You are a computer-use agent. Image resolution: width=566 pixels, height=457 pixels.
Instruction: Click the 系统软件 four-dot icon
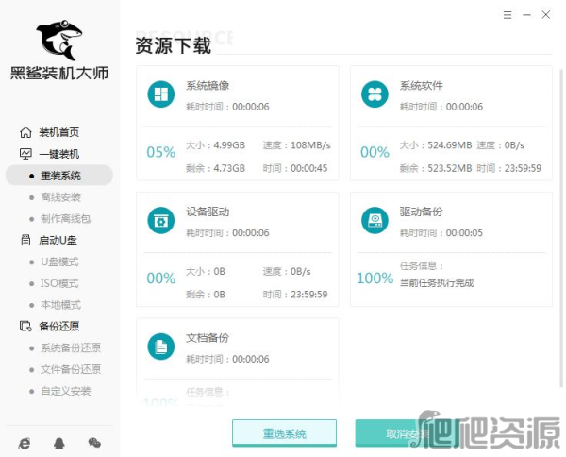point(375,94)
